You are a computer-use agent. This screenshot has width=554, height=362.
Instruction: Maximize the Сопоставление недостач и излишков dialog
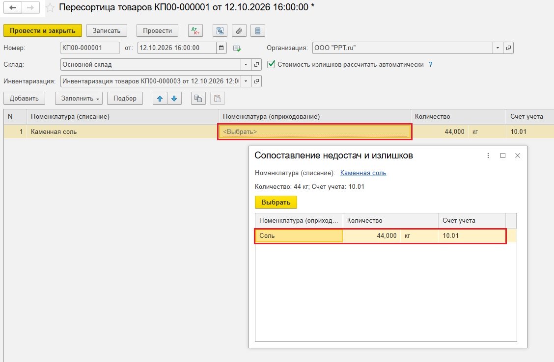(x=503, y=155)
